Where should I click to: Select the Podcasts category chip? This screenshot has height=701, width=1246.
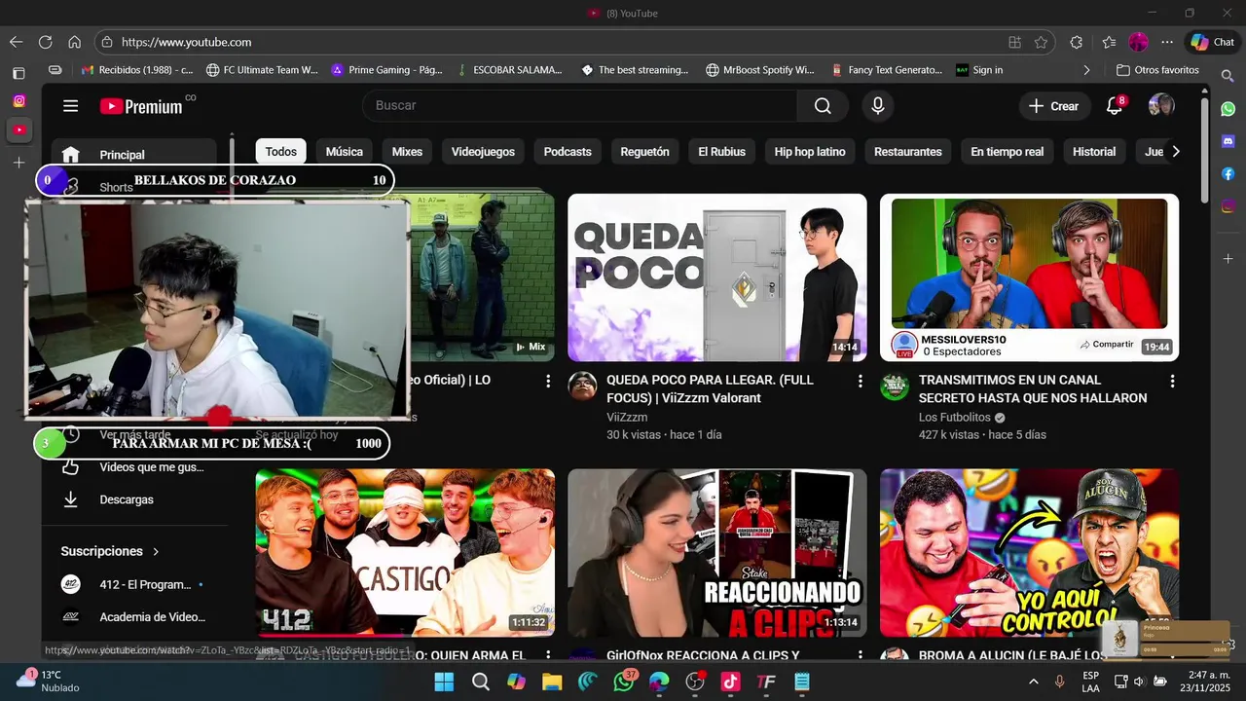coord(568,152)
